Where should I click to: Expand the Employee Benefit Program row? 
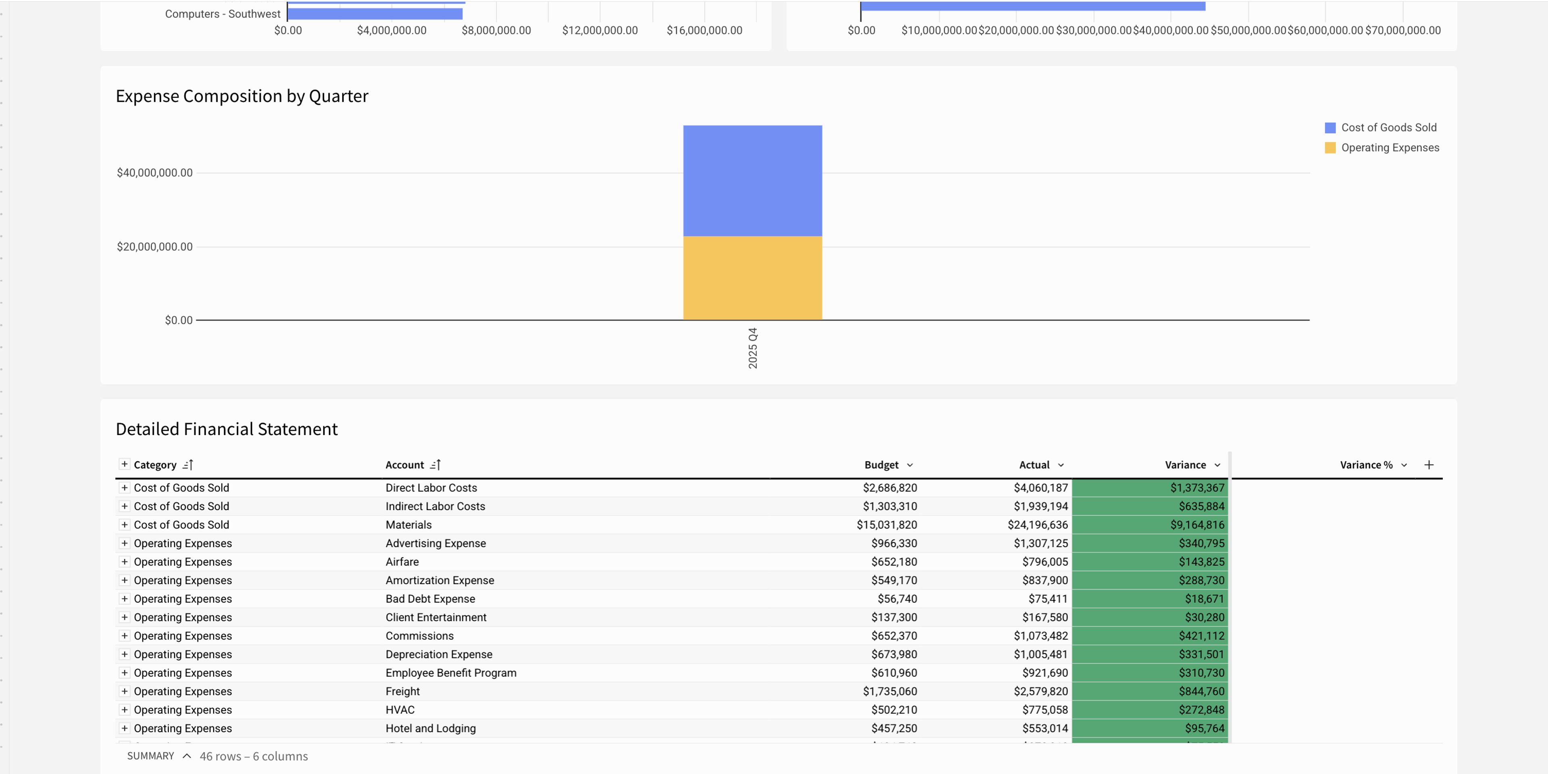point(125,672)
